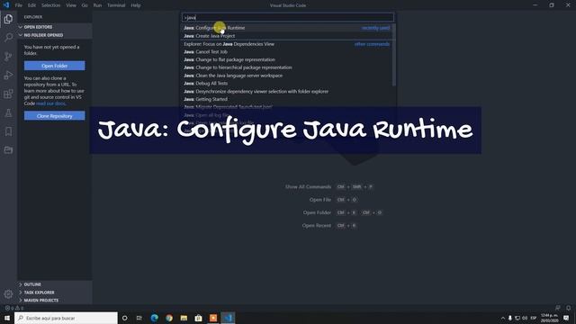Click the VS Code logo in title bar
Image resolution: width=576 pixels, height=324 pixels.
[6, 5]
